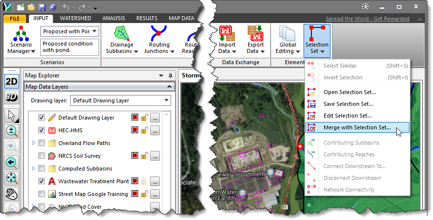
Task: Check Overland Flow Paths checkbox
Action: (41, 143)
